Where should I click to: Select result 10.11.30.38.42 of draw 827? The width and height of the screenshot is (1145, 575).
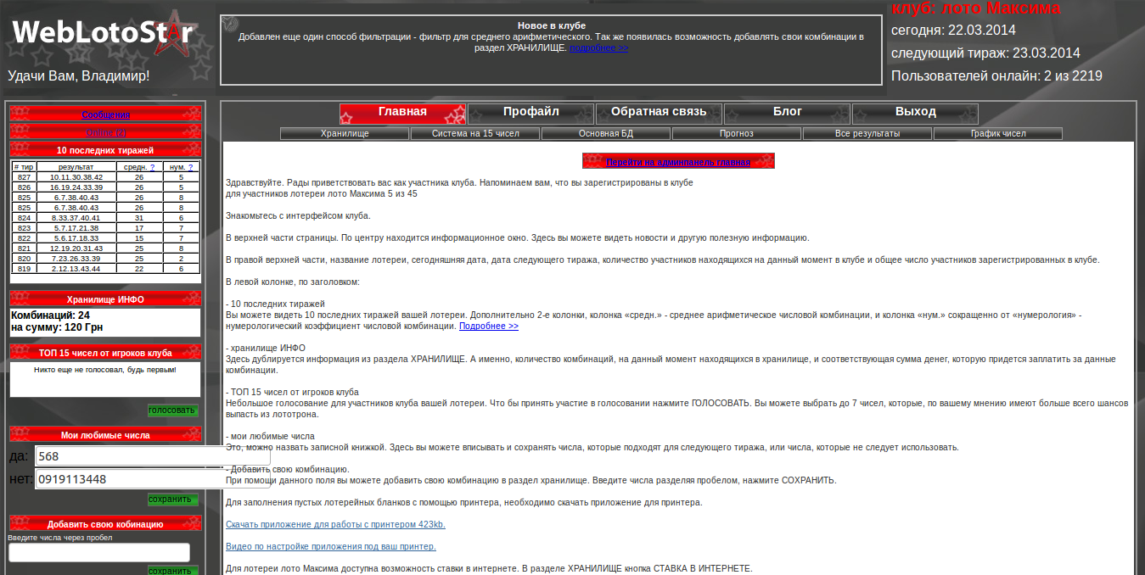pos(76,177)
